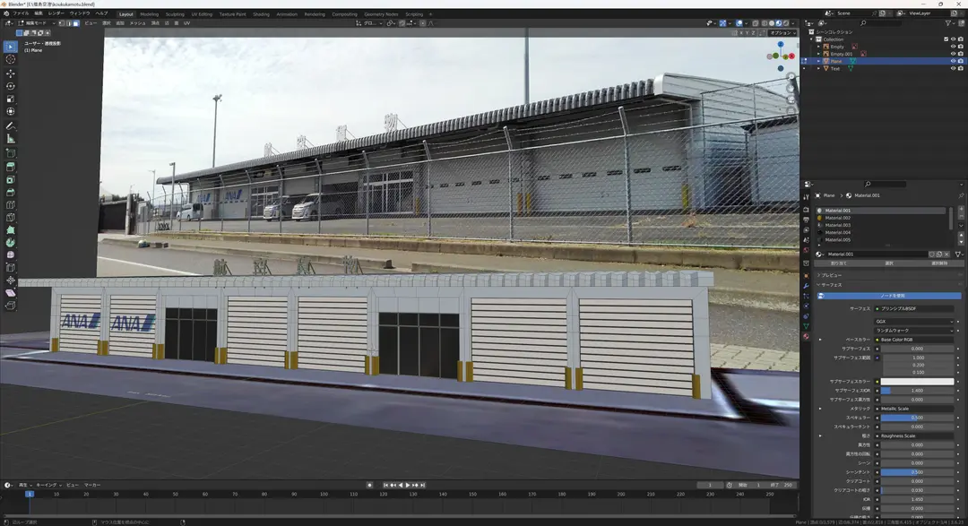Viewport: 968px width, 526px height.
Task: Select the Poly Build tool
Action: (11, 229)
